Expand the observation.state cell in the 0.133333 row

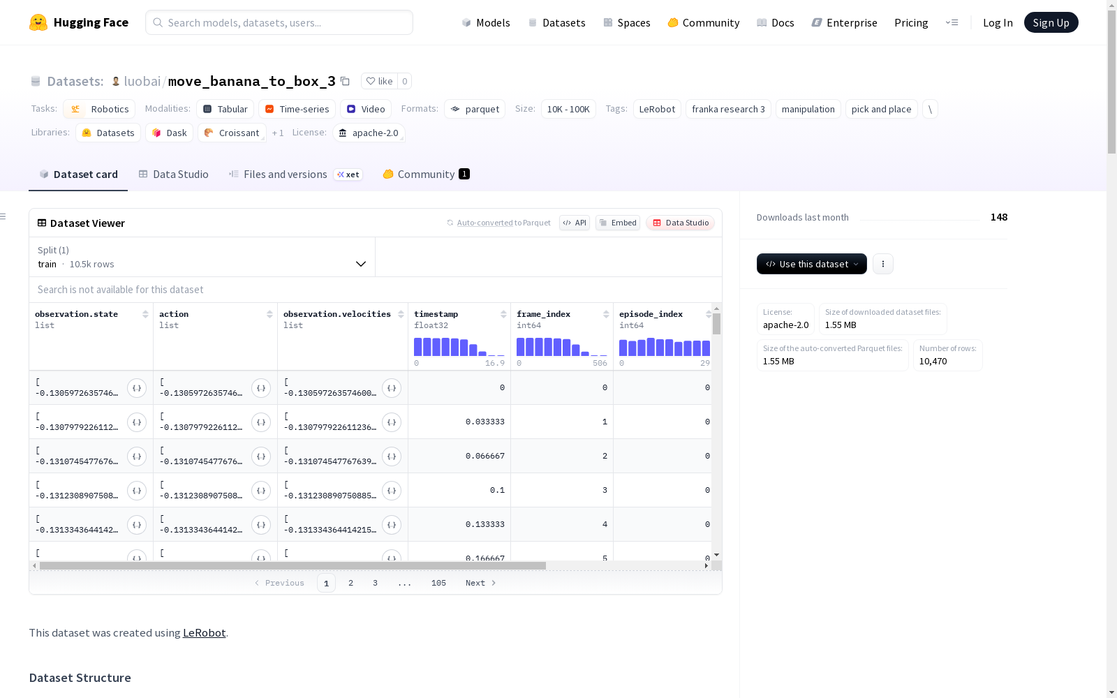tap(137, 525)
